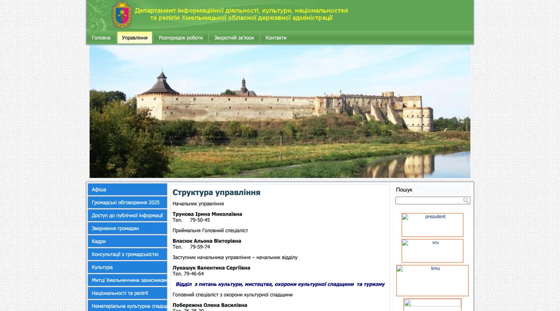The height and width of the screenshot is (311, 560).
Task: Open Доступ до публічної інформації link
Action: (x=127, y=215)
